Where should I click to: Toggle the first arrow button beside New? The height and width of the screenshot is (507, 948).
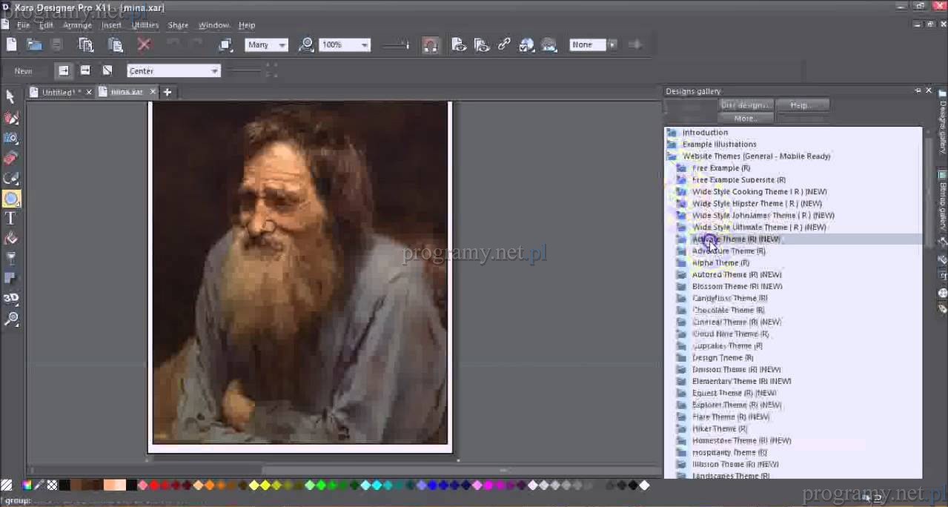click(64, 70)
